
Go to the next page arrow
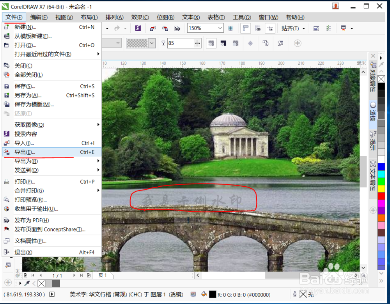(74, 275)
